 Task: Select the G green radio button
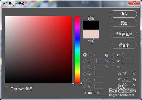pos(85,80)
